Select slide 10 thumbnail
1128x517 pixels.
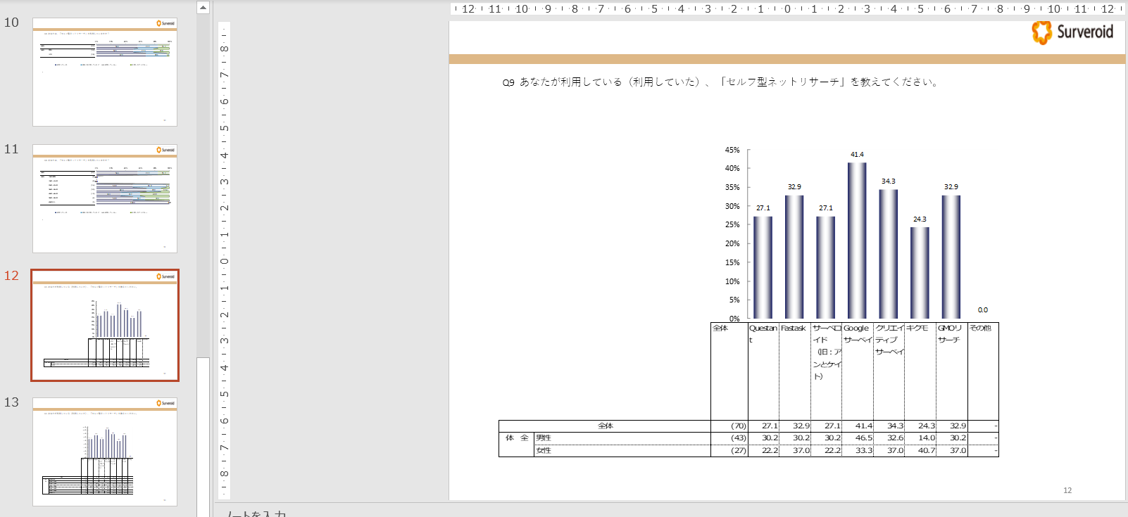(105, 72)
